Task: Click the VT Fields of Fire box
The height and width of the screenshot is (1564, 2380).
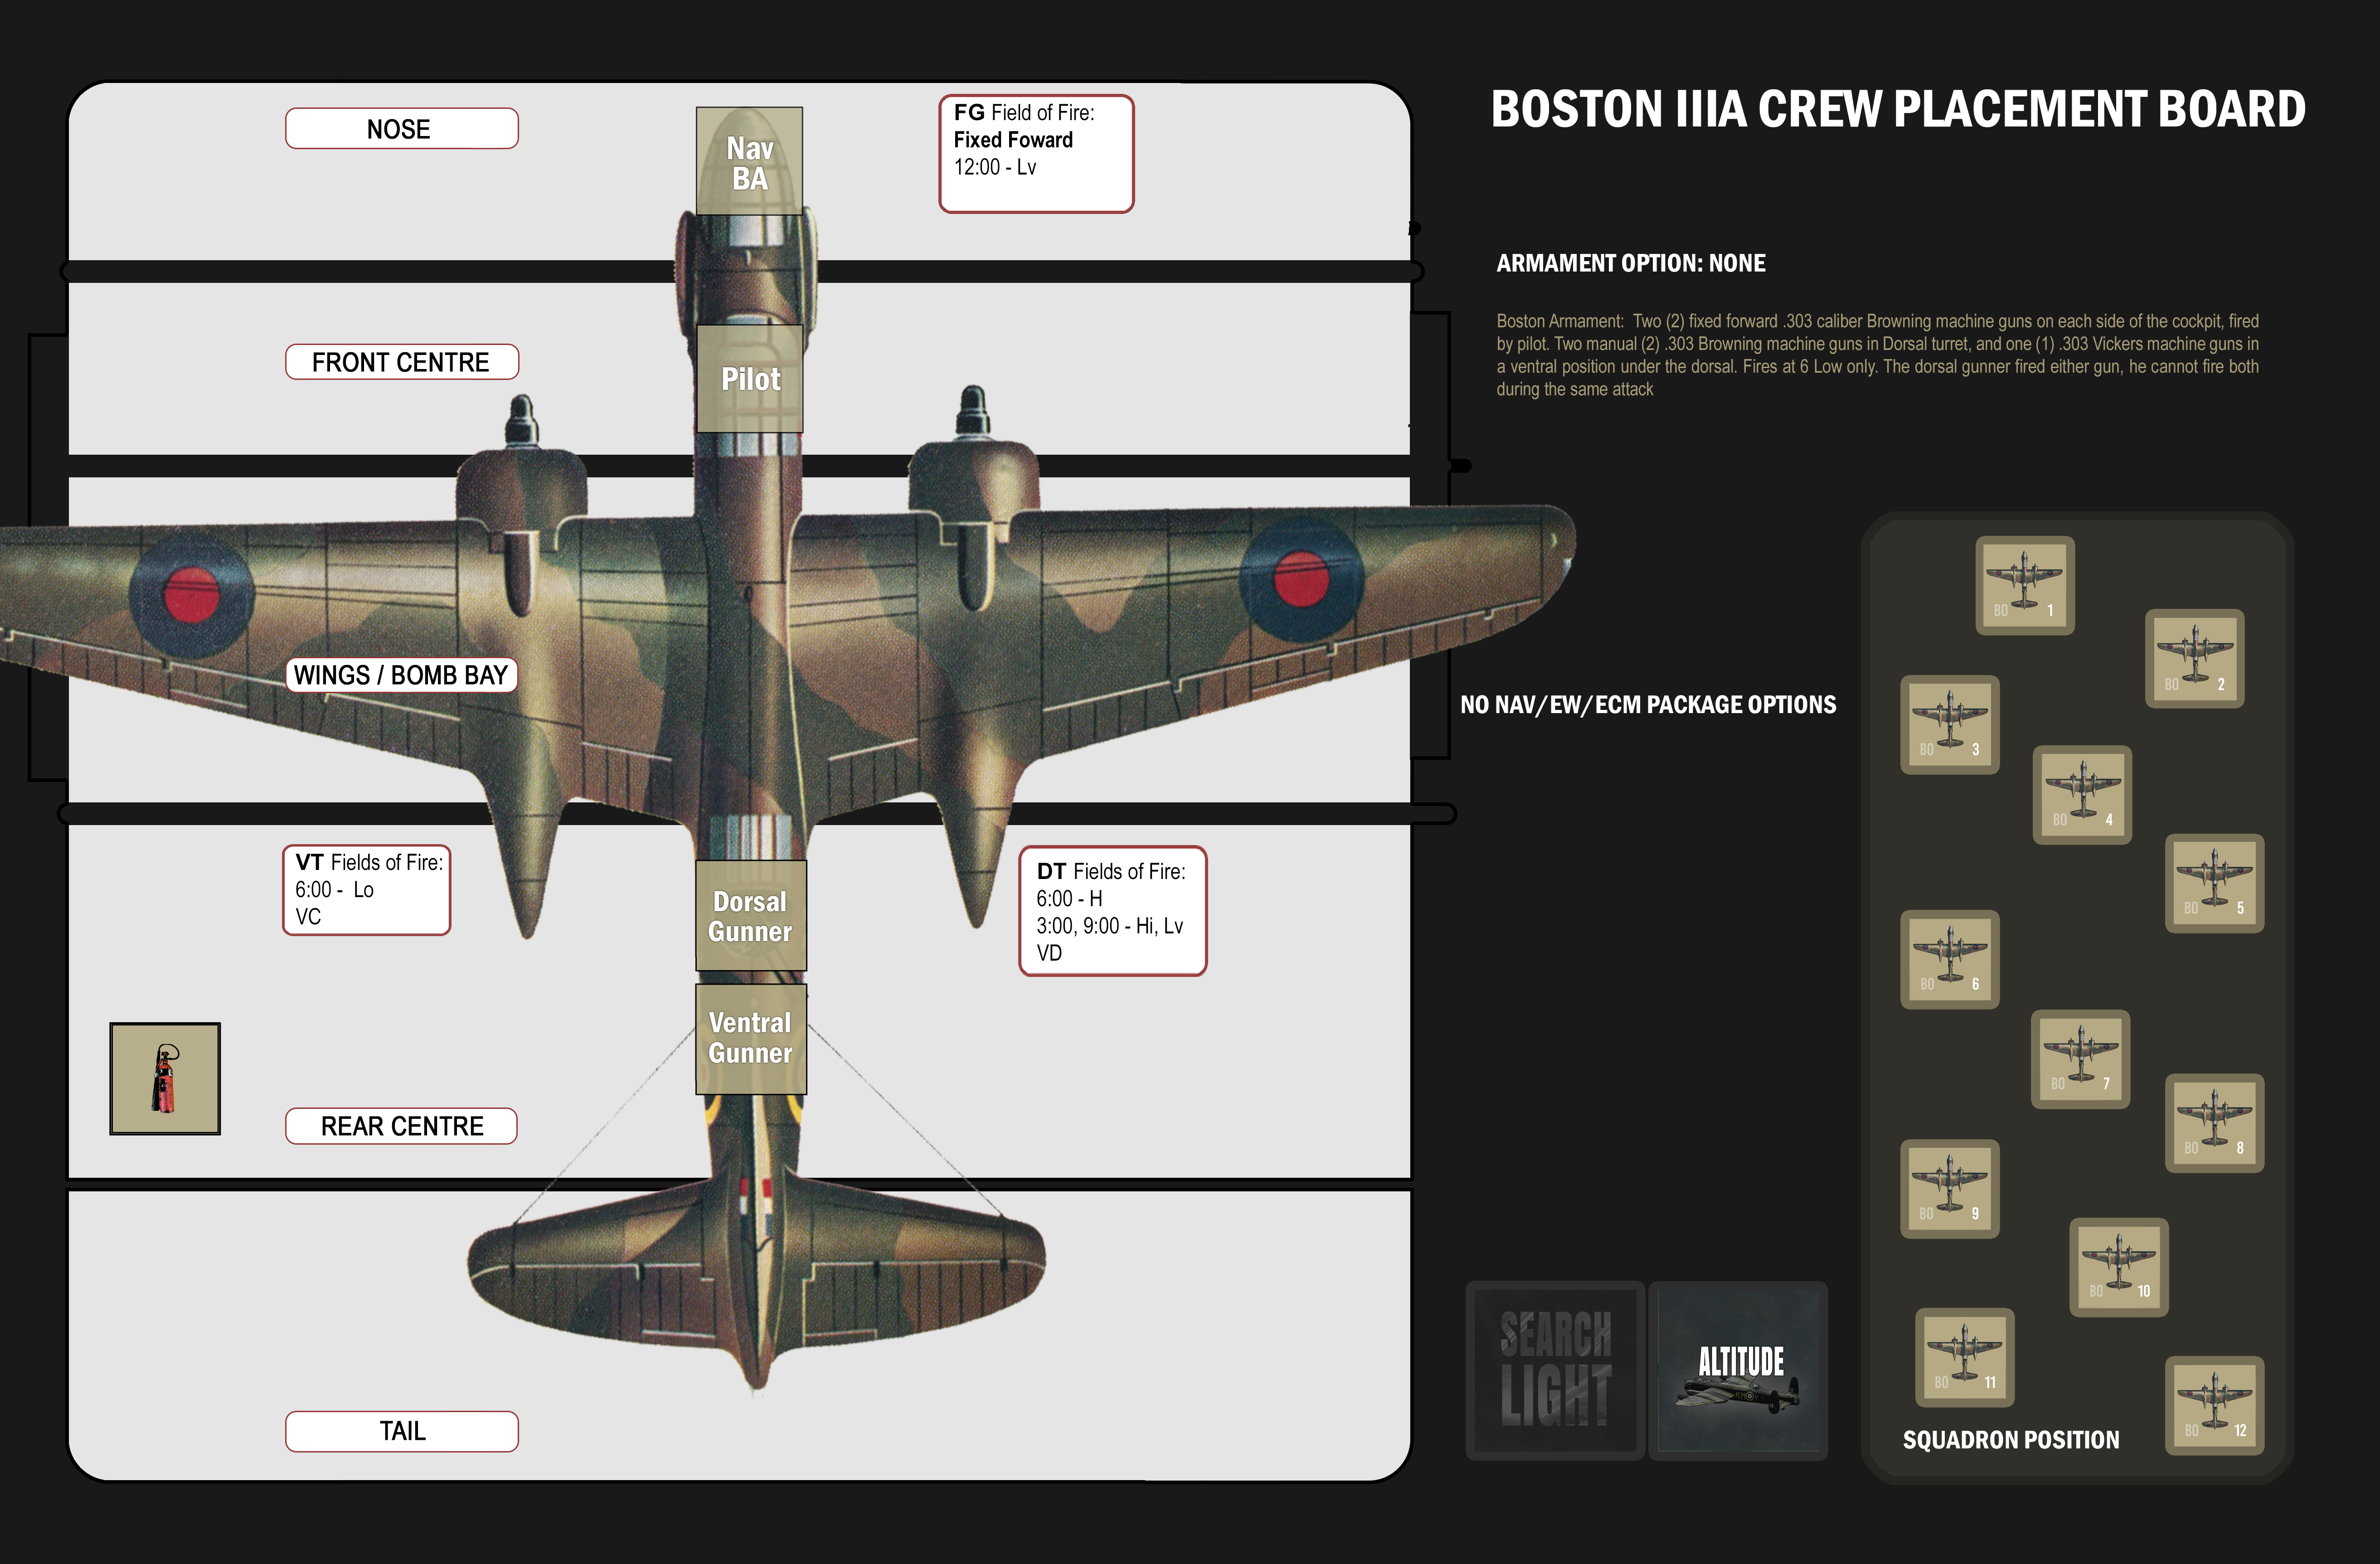Action: (367, 890)
